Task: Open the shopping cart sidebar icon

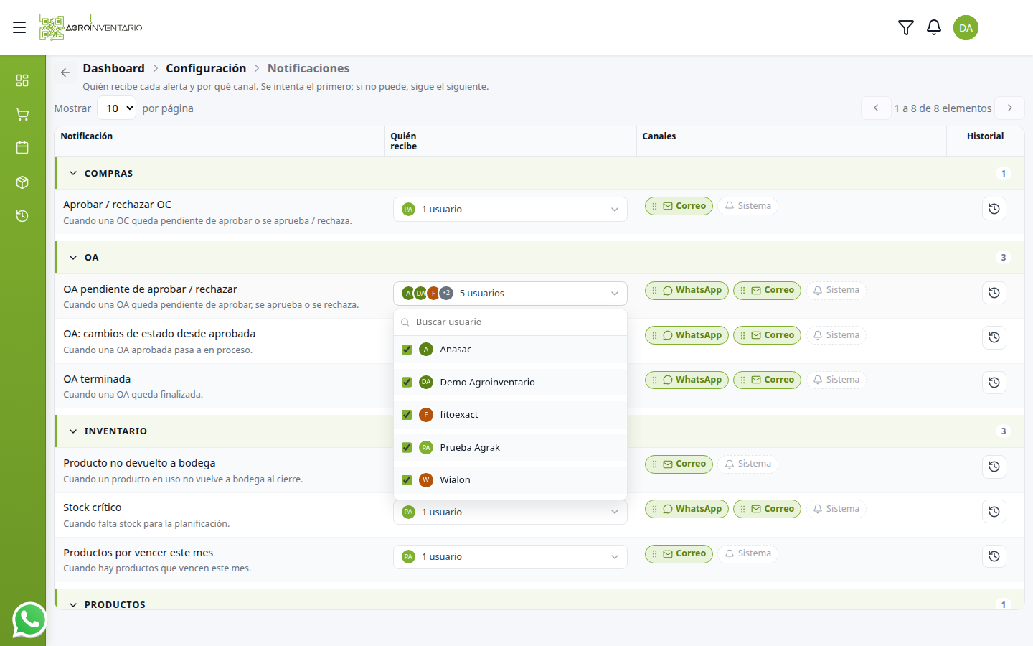Action: coord(22,114)
